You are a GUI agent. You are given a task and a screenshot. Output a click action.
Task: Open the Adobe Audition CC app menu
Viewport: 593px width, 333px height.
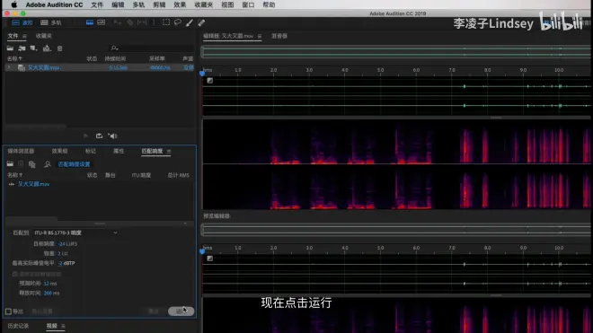(x=54, y=4)
